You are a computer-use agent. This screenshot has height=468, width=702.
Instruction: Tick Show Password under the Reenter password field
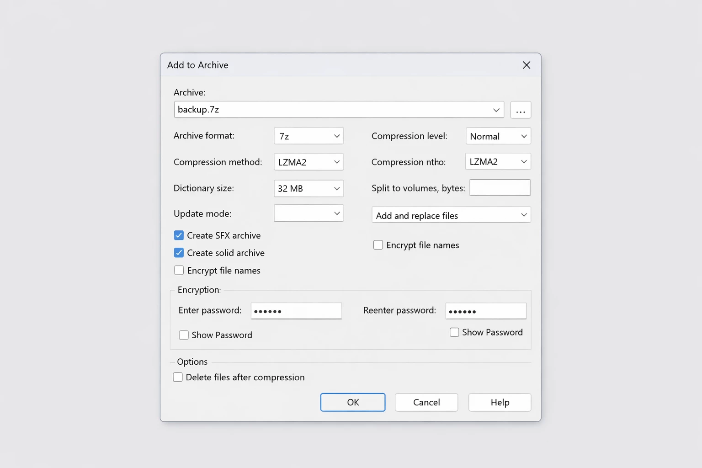(454, 332)
